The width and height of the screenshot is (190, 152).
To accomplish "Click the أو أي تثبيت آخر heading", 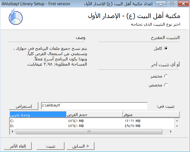I will 165,65.
